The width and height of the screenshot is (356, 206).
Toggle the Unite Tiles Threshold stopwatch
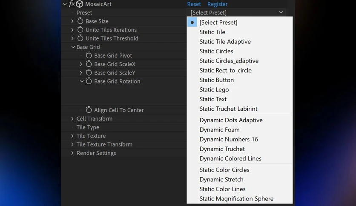[80, 38]
